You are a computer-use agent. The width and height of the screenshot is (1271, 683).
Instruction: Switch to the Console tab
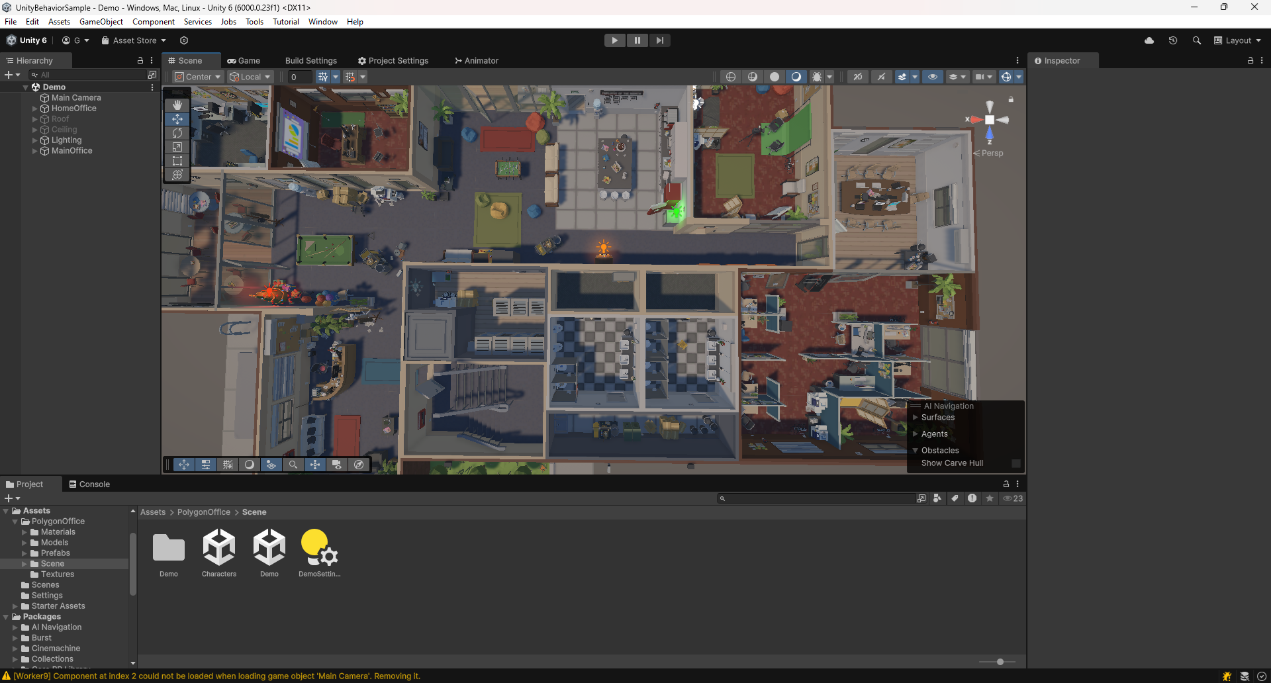click(x=89, y=484)
